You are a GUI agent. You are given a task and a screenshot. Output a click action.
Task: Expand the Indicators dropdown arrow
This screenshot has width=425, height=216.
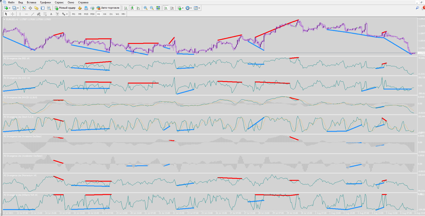click(183, 8)
